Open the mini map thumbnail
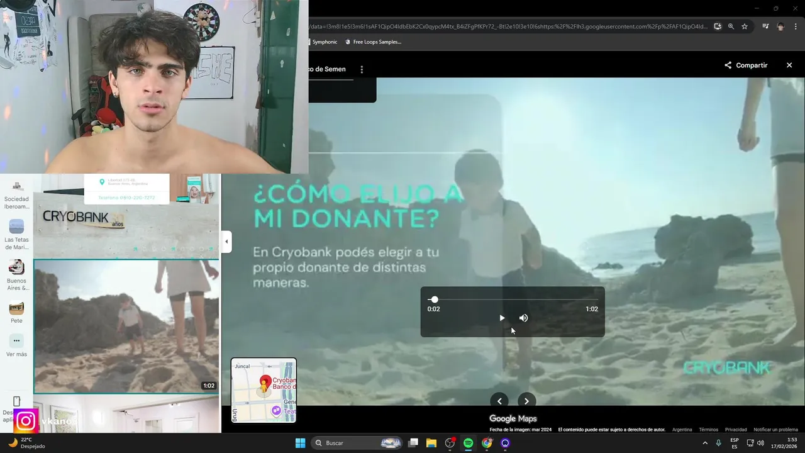Screen dimensions: 805x453 (x=264, y=390)
